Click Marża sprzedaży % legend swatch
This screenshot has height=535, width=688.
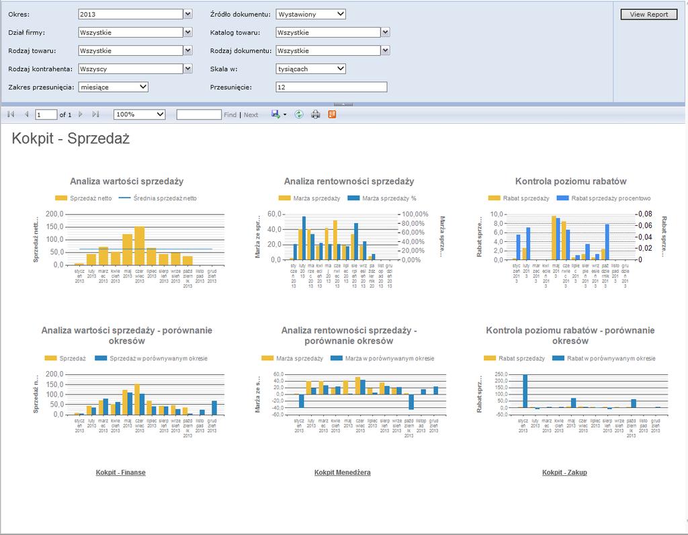tap(353, 198)
